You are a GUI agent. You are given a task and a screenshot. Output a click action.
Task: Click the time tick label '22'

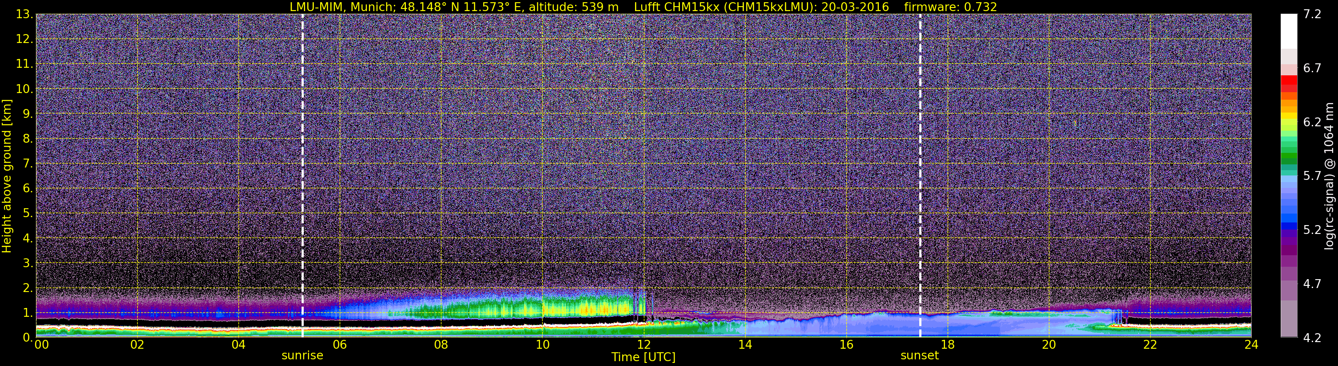pyautogui.click(x=1150, y=345)
